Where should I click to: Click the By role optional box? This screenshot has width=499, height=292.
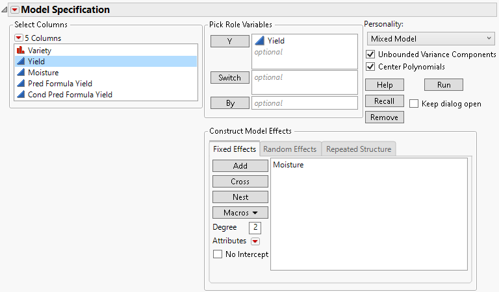click(x=305, y=103)
